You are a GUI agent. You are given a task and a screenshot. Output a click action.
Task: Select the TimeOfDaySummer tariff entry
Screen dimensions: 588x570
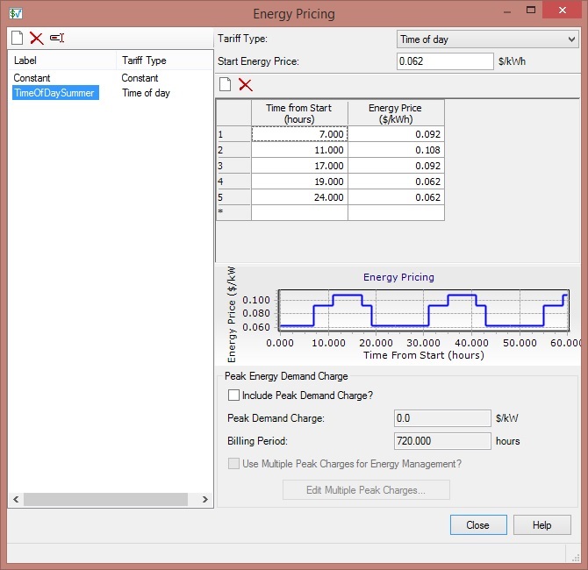pyautogui.click(x=54, y=93)
